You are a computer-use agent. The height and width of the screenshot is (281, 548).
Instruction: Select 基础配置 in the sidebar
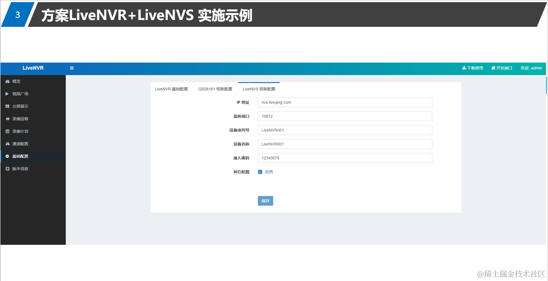coord(33,156)
